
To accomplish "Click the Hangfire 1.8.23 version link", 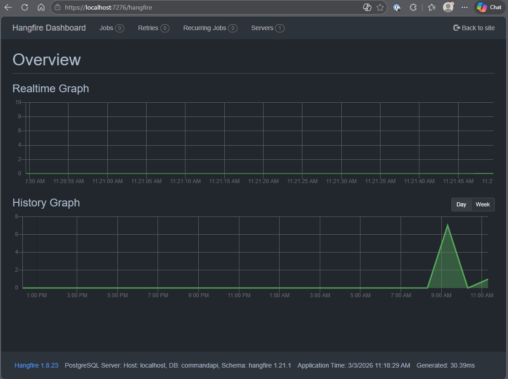I will tap(36, 365).
